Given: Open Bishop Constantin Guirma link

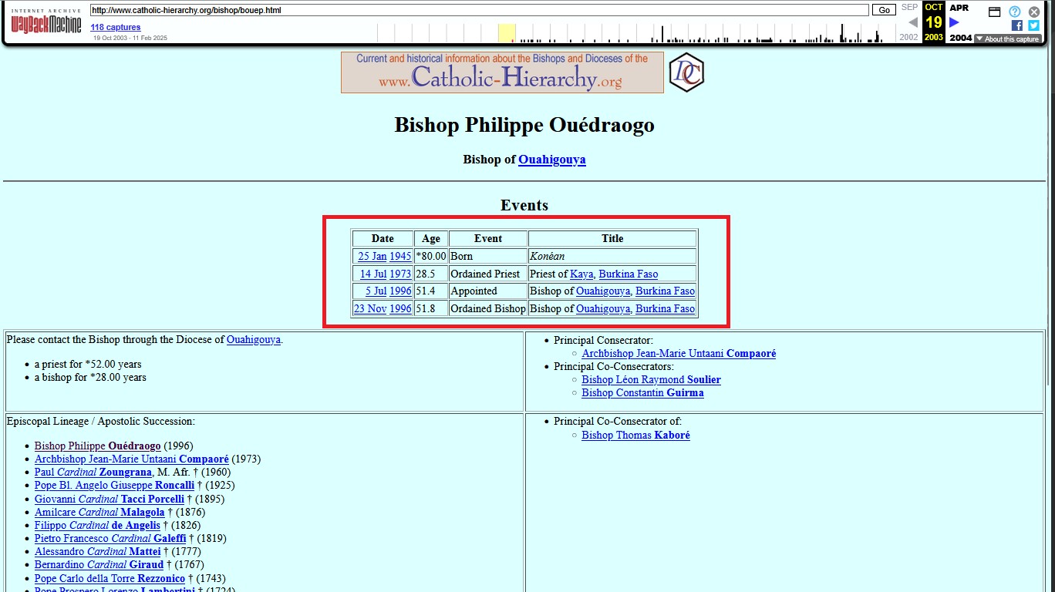Looking at the screenshot, I should coord(642,392).
